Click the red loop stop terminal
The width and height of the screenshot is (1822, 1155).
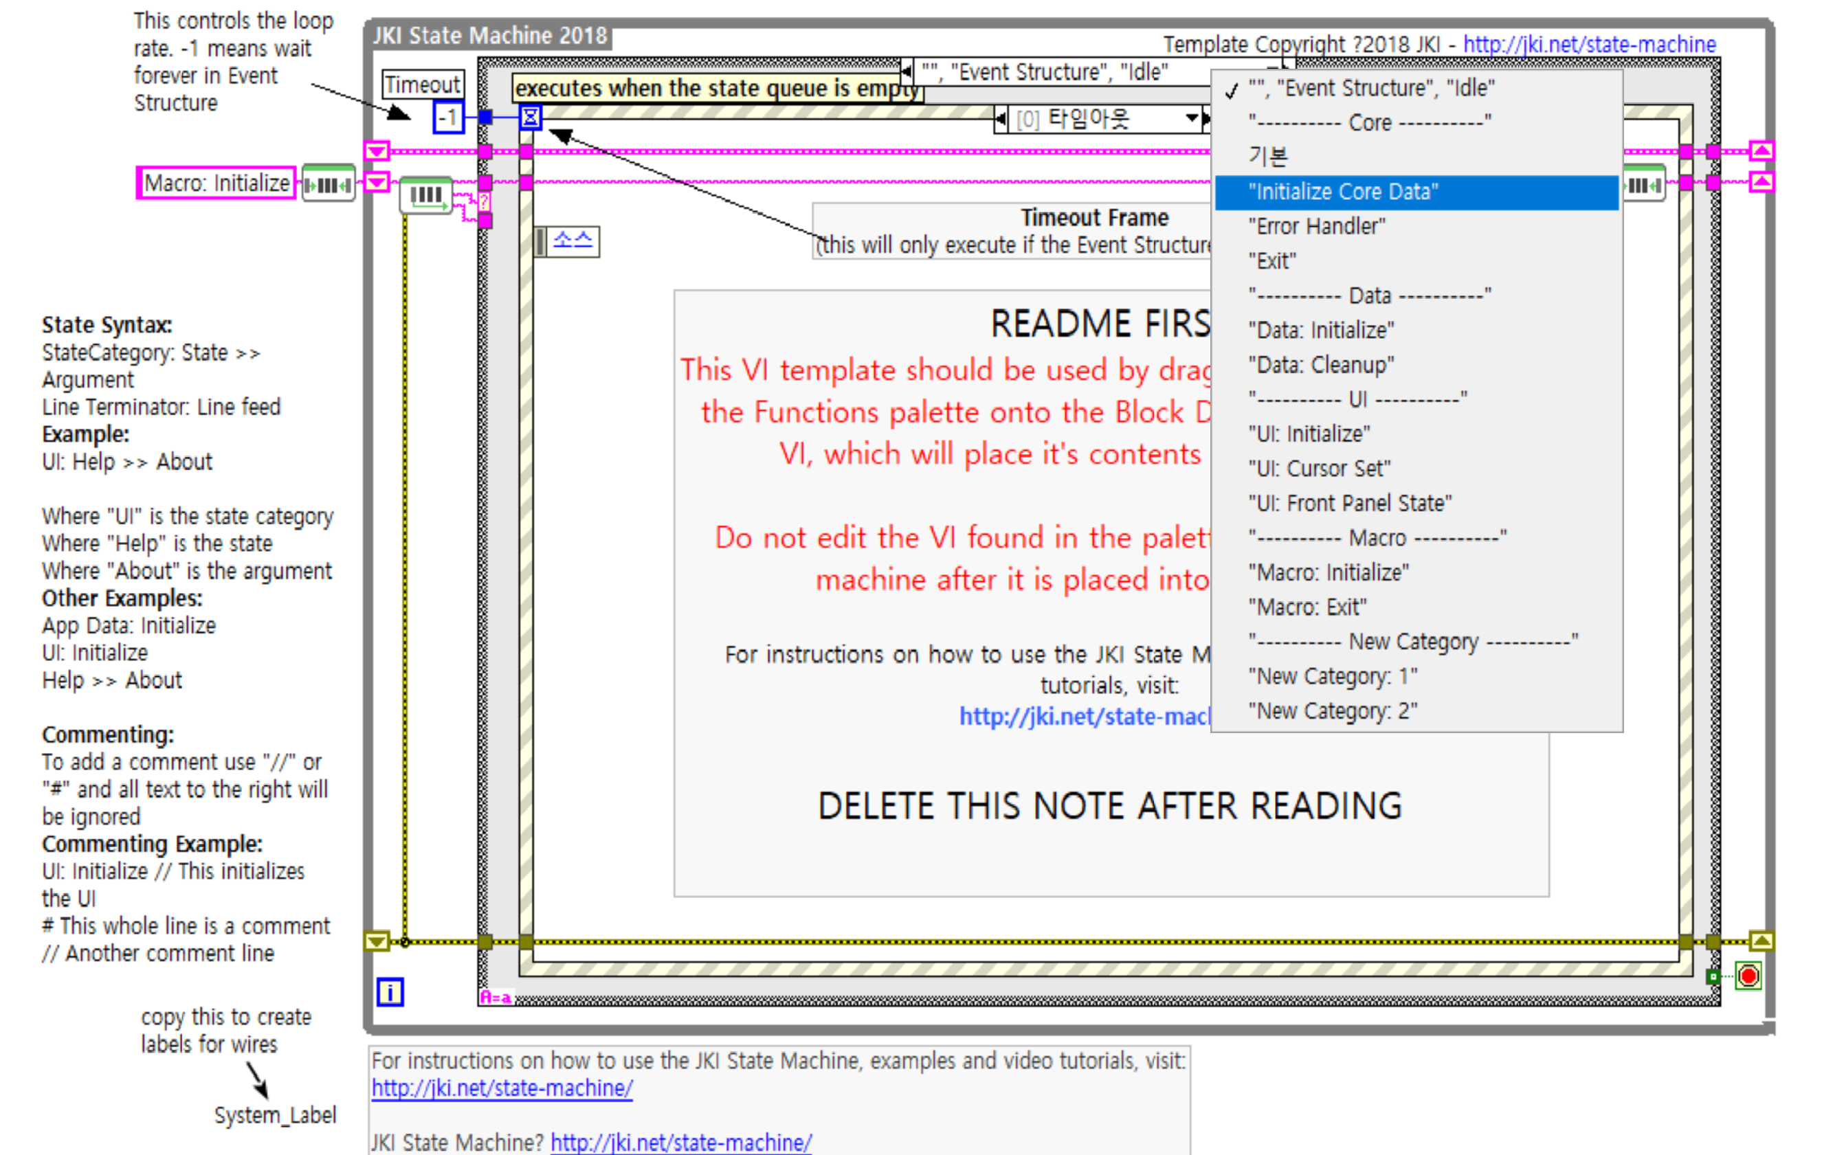coord(1748,976)
